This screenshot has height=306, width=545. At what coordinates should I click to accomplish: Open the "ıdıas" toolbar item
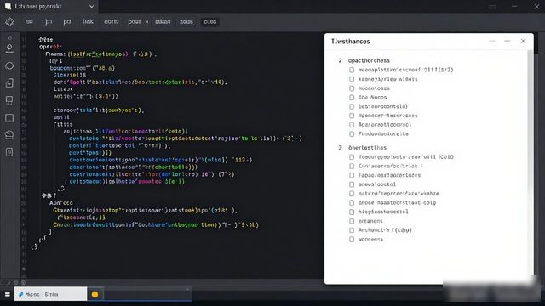click(163, 21)
